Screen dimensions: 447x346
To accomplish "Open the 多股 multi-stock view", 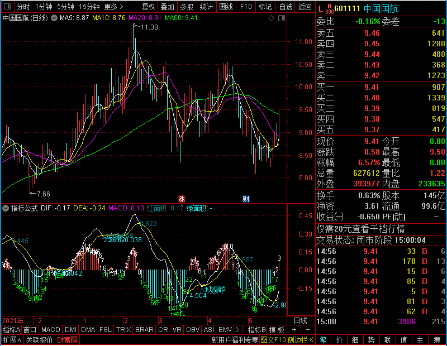I will (187, 7).
